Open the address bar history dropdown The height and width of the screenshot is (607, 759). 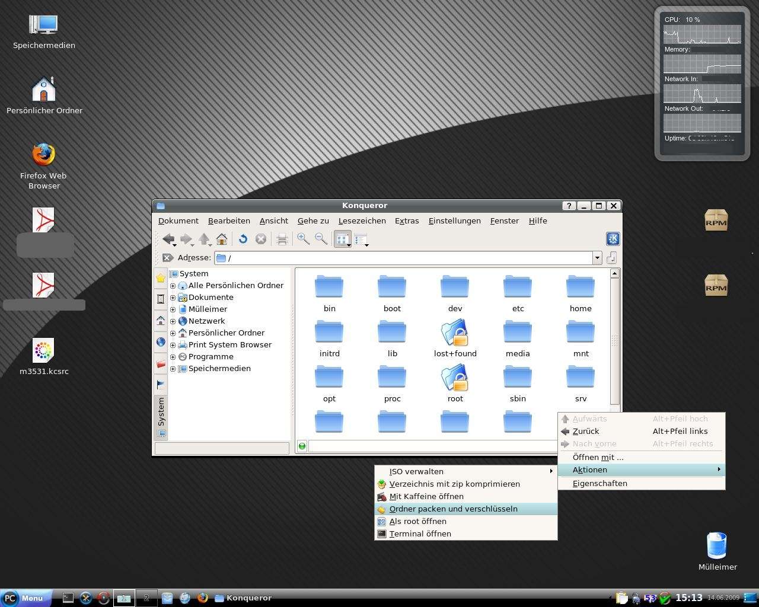pos(597,258)
